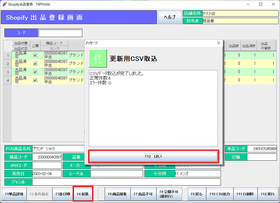
Task: Click the F7 出品不可 button
Action: [143, 194]
